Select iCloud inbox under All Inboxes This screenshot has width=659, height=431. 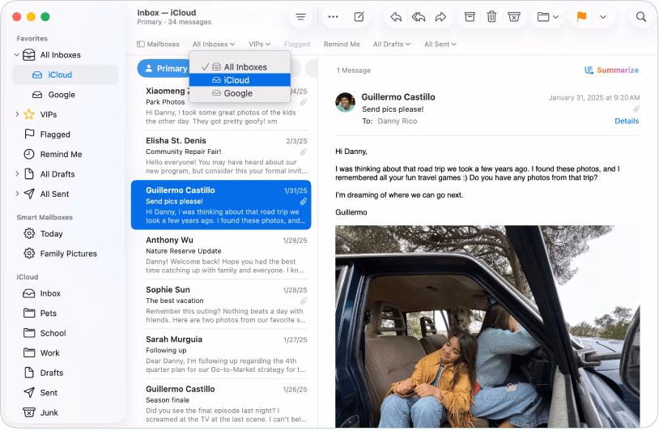click(65, 75)
